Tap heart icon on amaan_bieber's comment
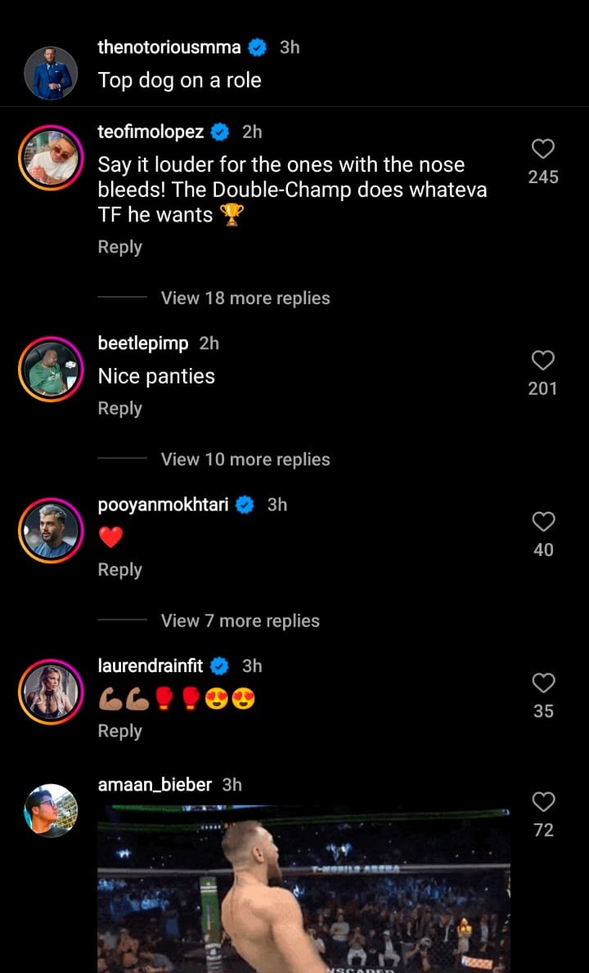Screen dimensions: 589x973 (x=543, y=801)
